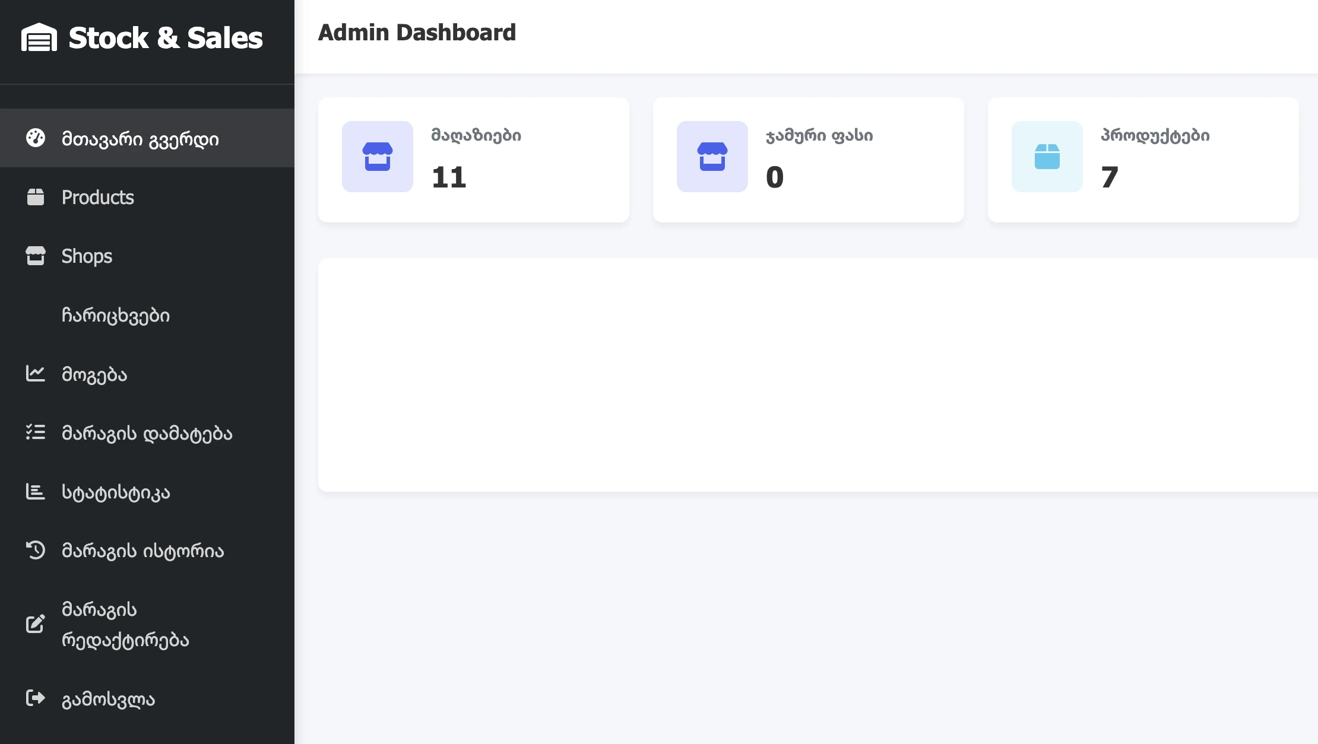Open the Admin Dashboard header title
Viewport: 1318px width, 744px height.
tap(417, 32)
